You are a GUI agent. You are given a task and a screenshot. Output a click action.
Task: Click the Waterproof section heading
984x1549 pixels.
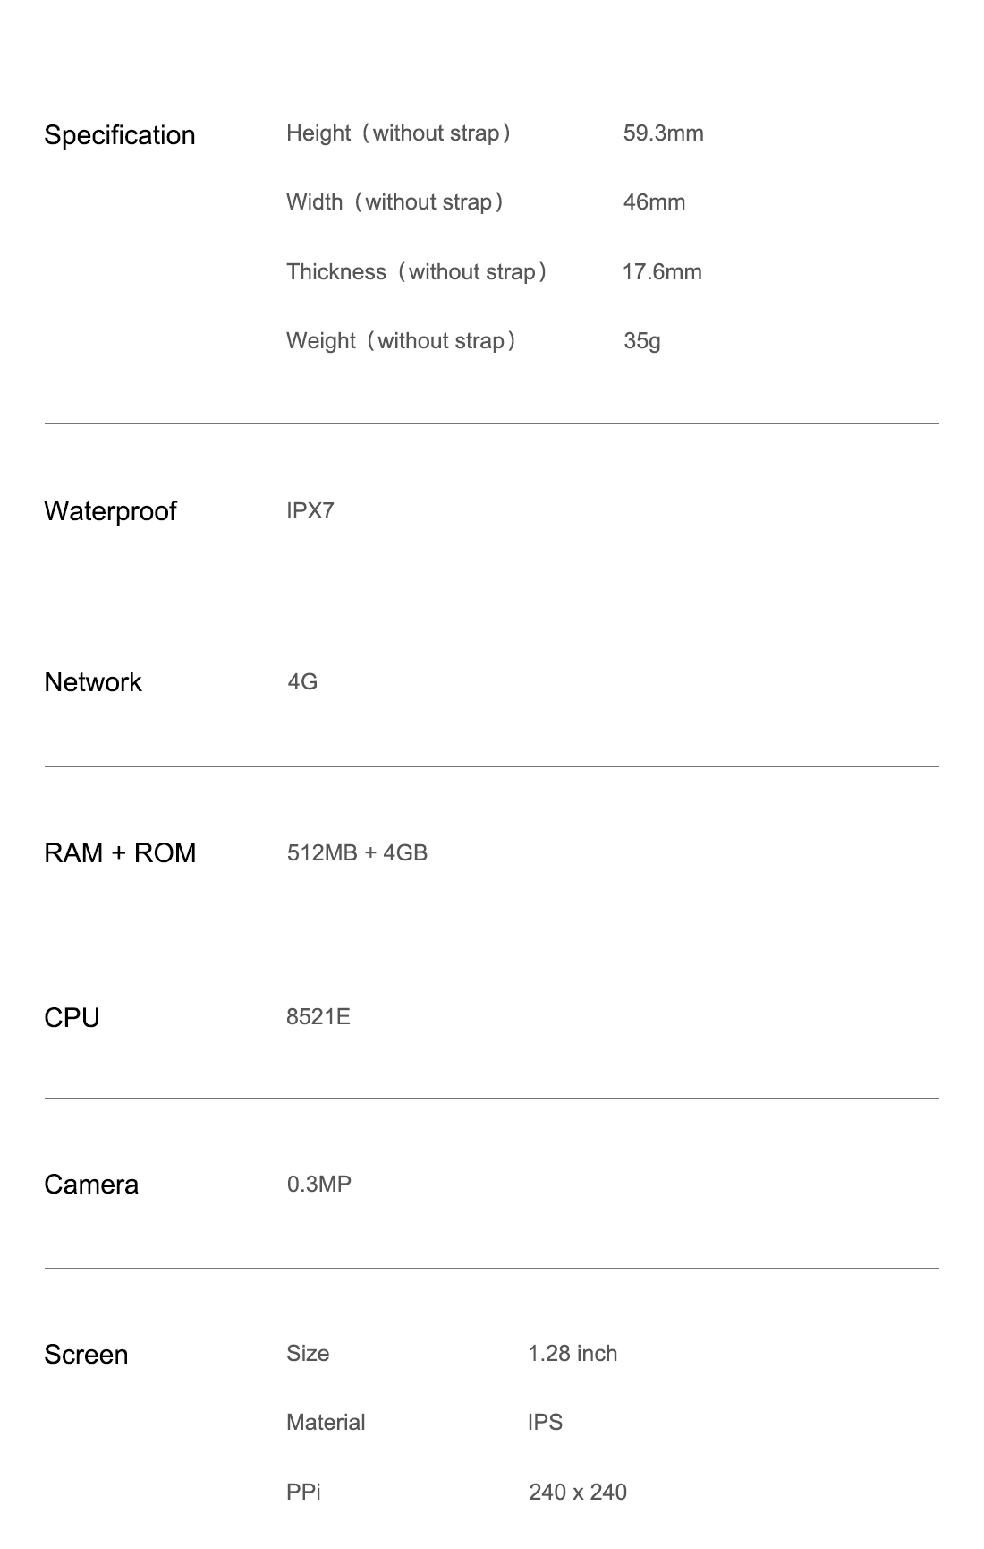[110, 511]
